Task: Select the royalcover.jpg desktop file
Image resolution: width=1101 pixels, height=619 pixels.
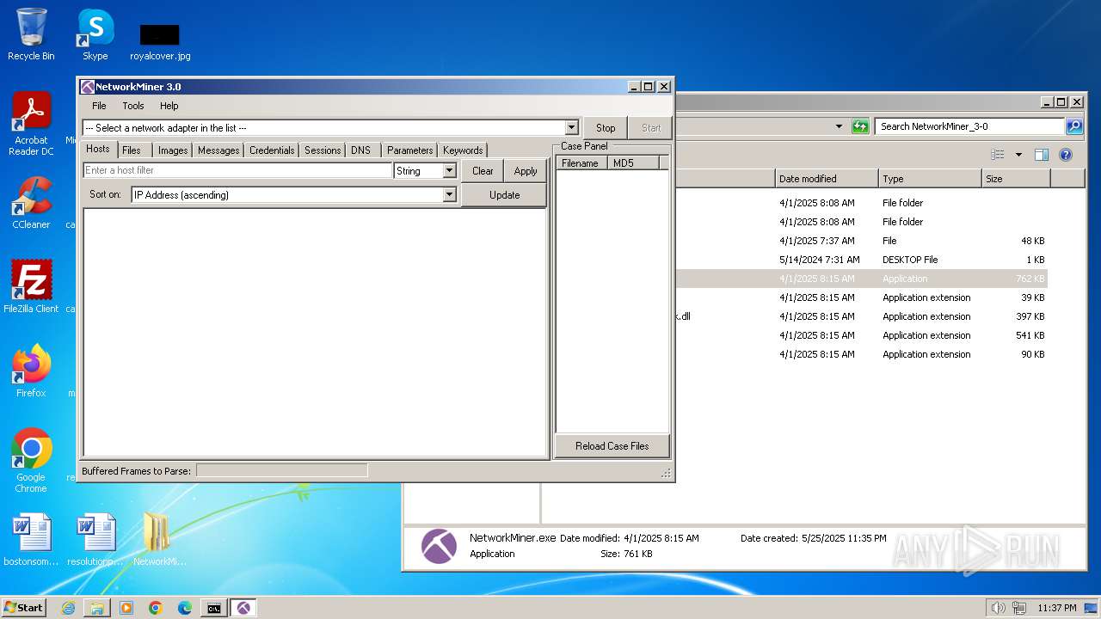Action: [x=160, y=41]
